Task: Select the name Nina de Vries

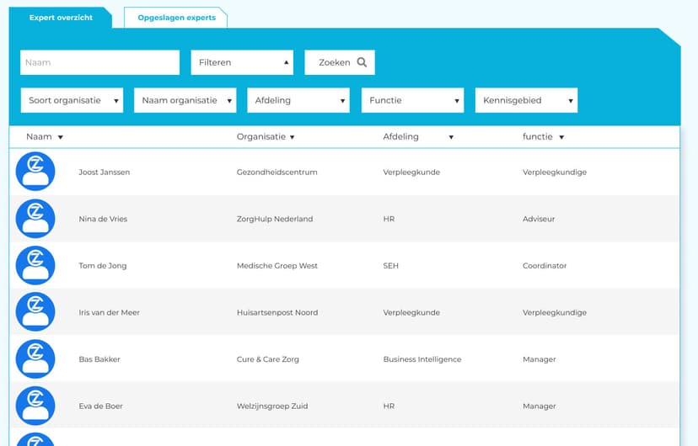Action: (103, 219)
